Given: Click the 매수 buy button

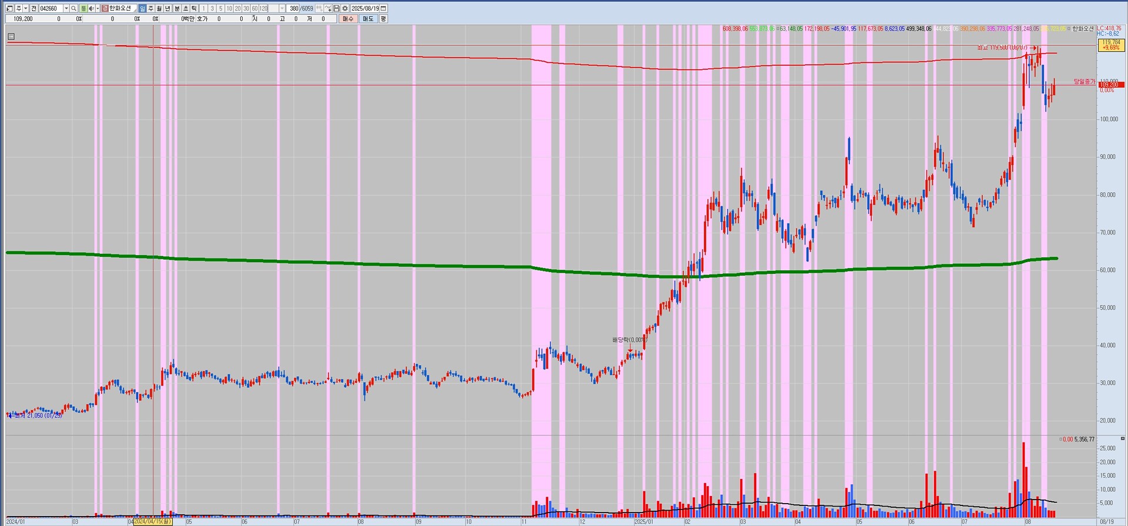Looking at the screenshot, I should 348,19.
